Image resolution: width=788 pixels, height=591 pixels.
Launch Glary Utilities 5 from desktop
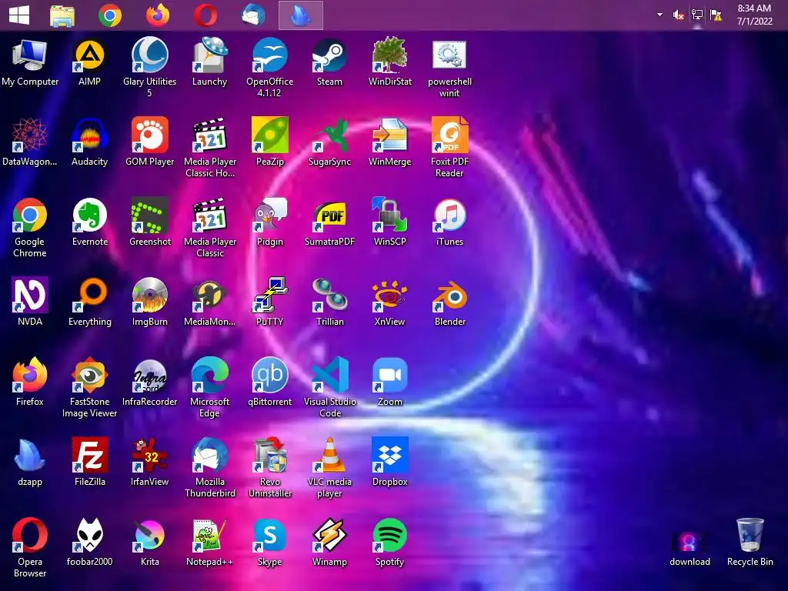point(150,55)
